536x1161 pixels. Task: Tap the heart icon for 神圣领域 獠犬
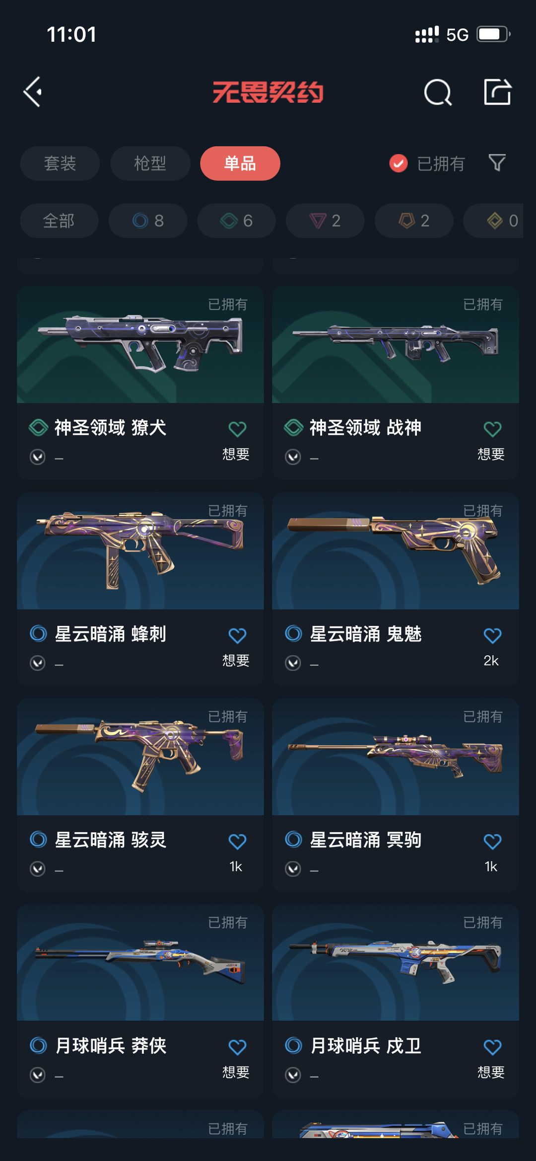(237, 429)
